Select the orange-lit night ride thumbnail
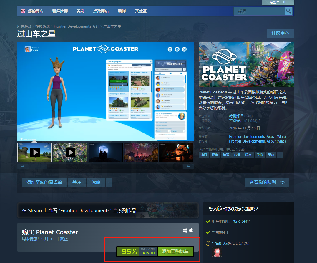This screenshot has width=317, height=263. [x=176, y=153]
